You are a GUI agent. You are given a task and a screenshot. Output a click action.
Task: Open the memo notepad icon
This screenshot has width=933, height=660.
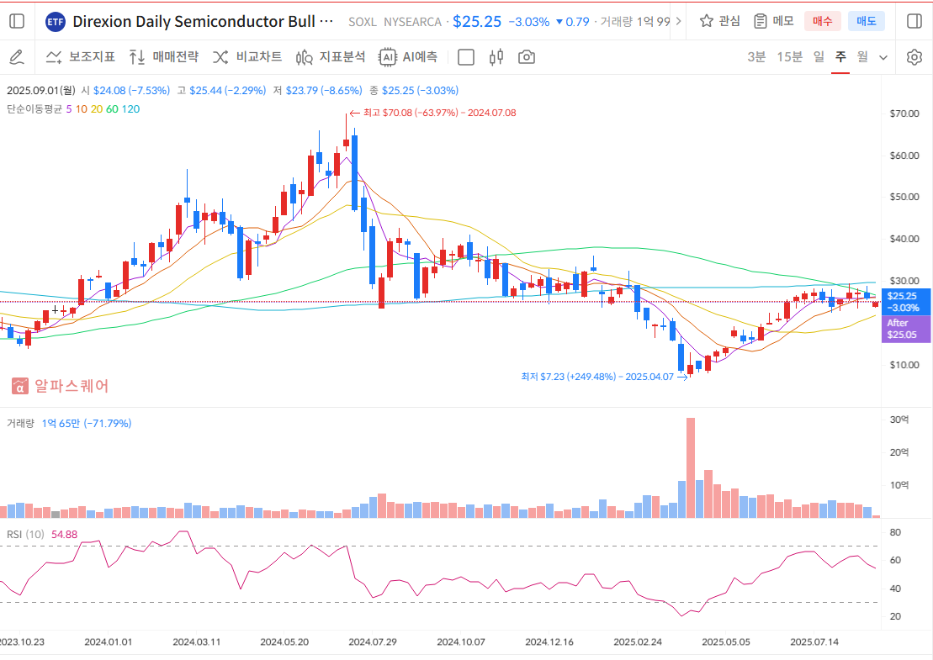coord(761,21)
